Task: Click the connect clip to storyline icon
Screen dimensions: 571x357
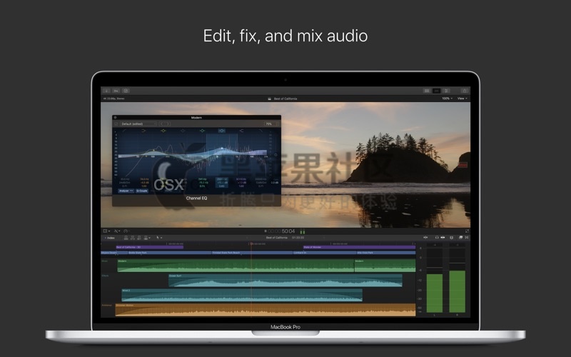Action: [x=126, y=238]
